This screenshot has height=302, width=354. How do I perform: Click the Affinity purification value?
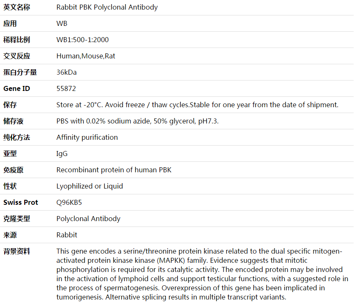(87, 137)
